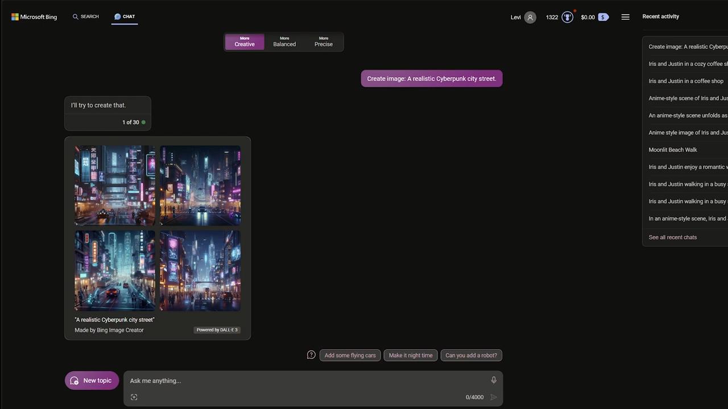
Task: Click the Microsoft Bing logo
Action: pyautogui.click(x=34, y=17)
